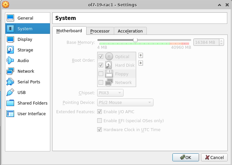The height and width of the screenshot is (165, 232).
Task: Toggle Enable I/O APIC checkbox
Action: click(x=100, y=112)
